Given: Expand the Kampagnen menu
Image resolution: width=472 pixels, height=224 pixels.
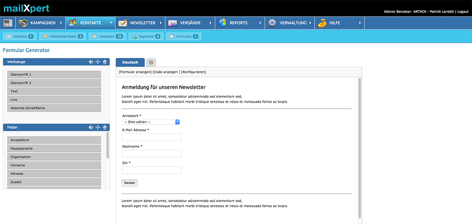Looking at the screenshot, I should point(41,23).
